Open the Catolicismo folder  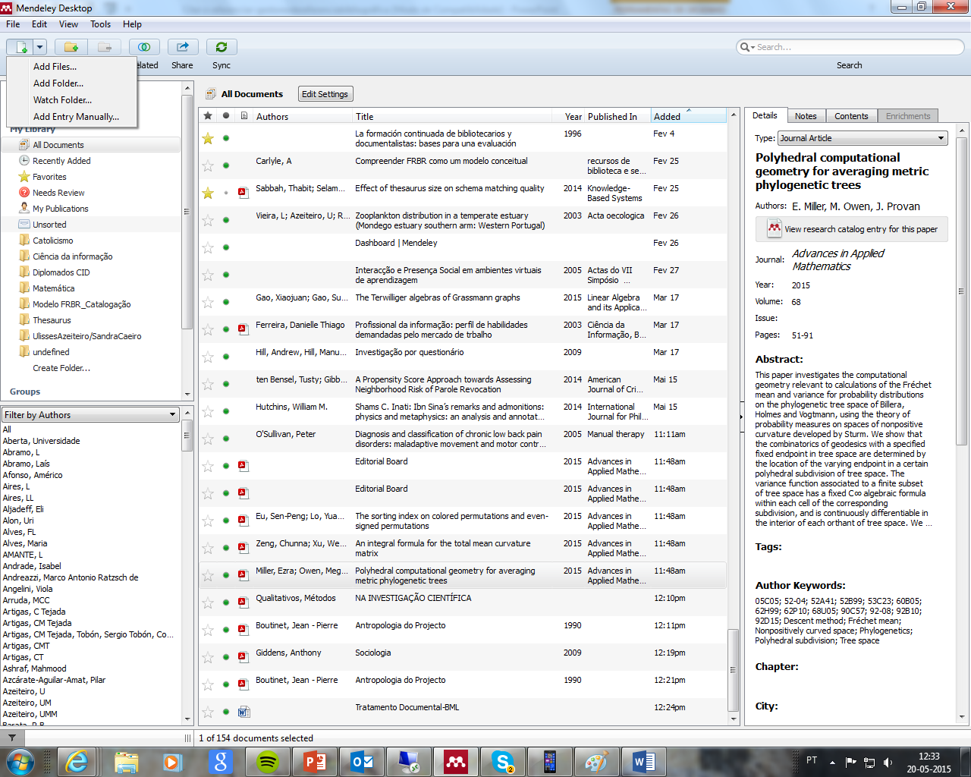coord(52,241)
